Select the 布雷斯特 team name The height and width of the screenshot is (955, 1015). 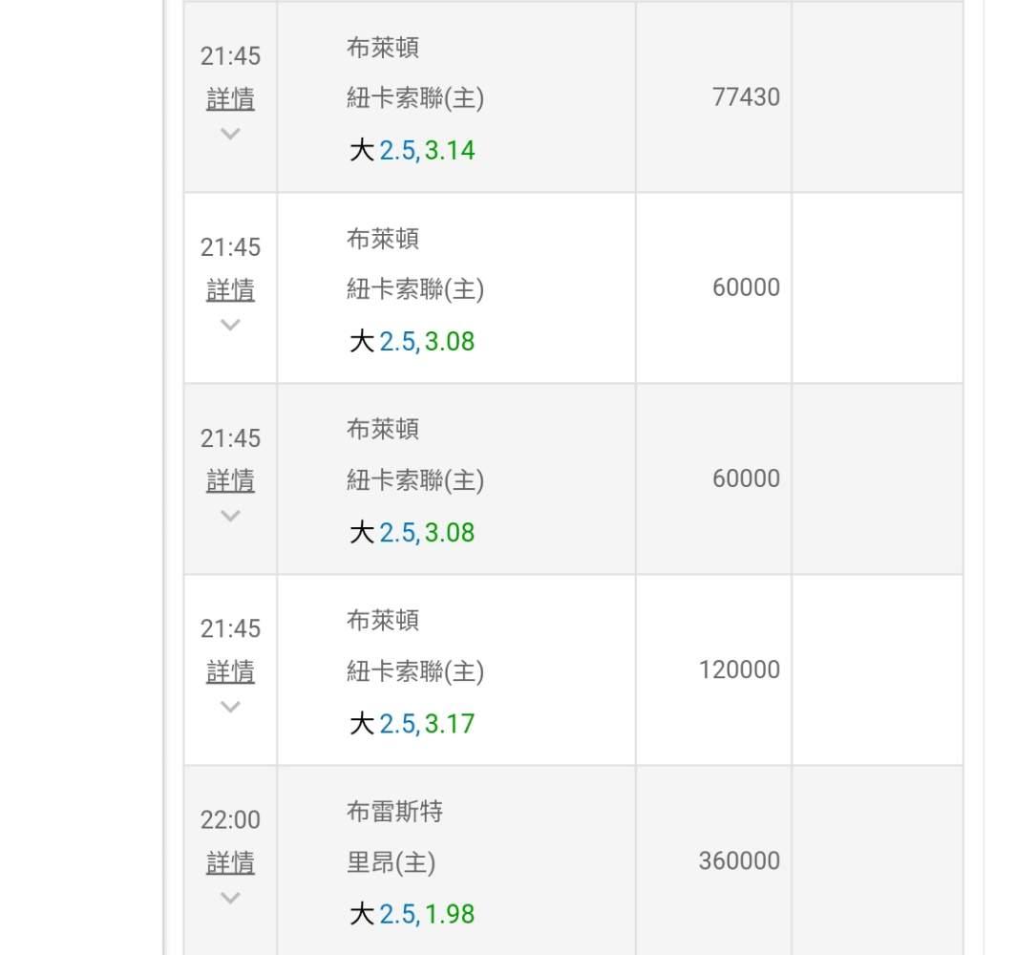coord(394,812)
